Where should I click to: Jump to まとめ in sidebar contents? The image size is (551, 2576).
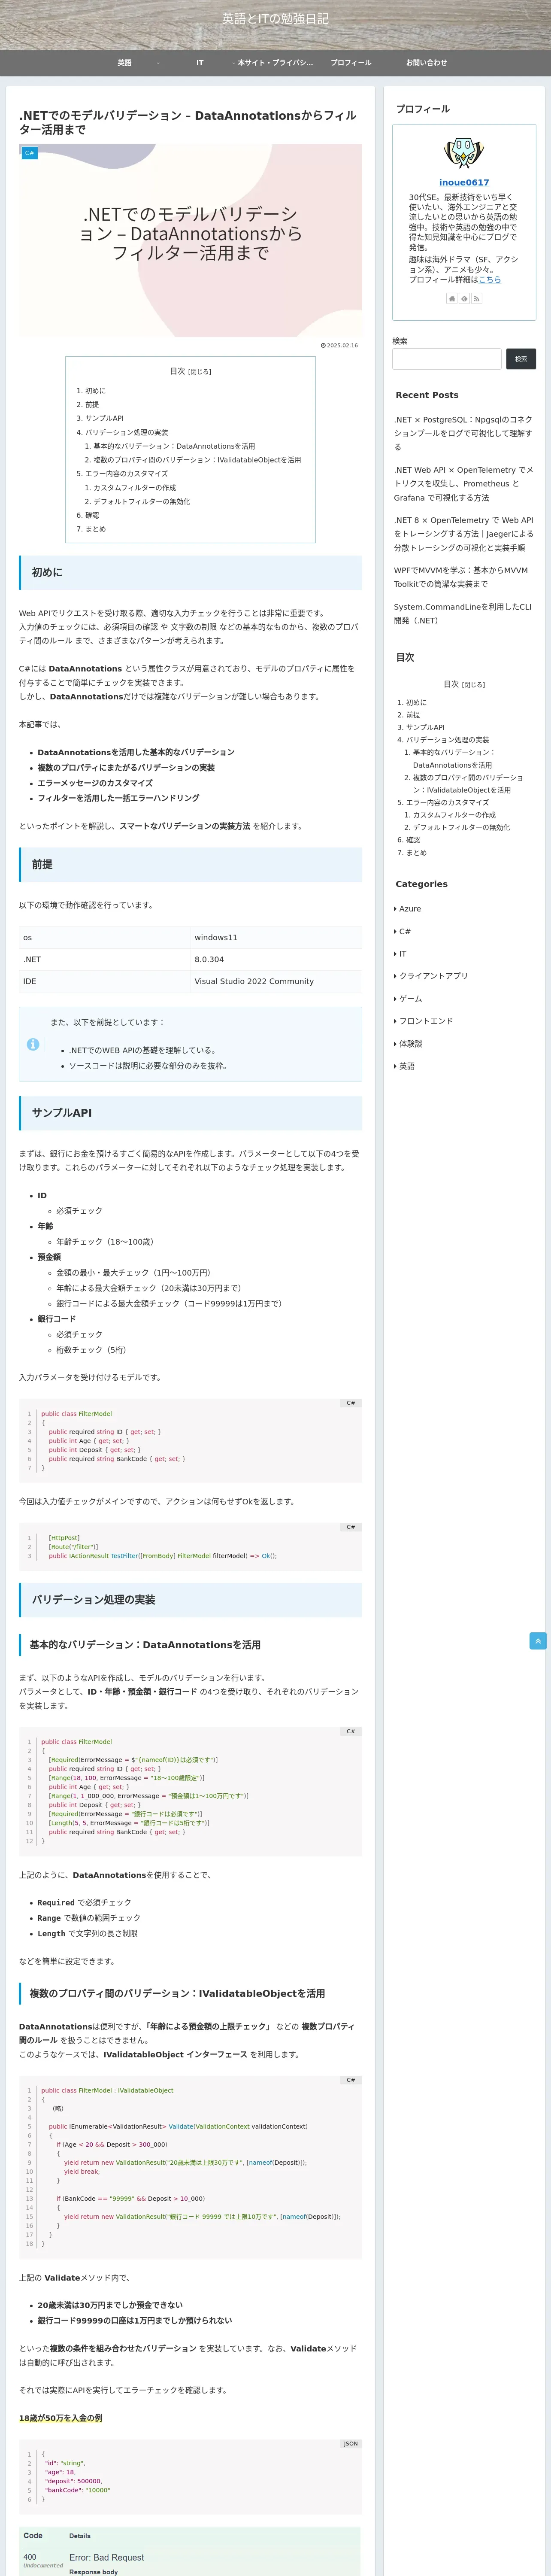coord(416,853)
